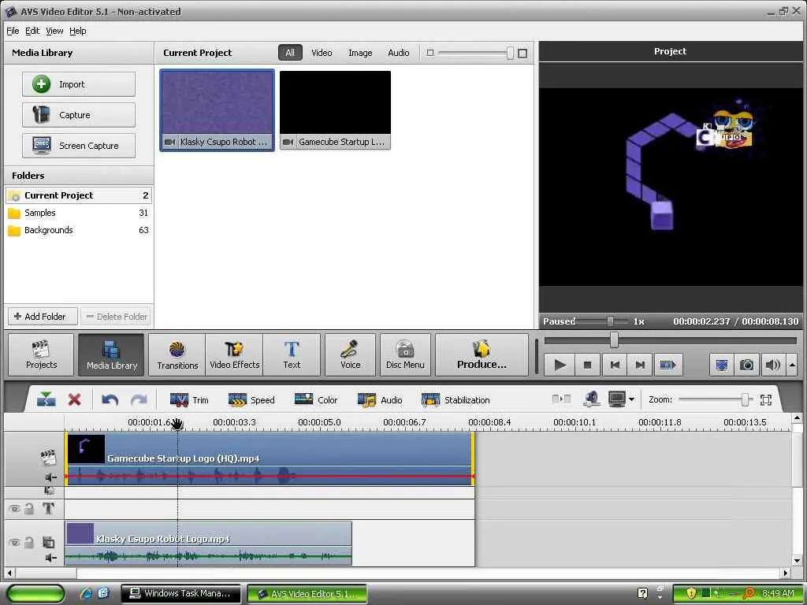The image size is (807, 605).
Task: Open the Help menu
Action: [78, 31]
